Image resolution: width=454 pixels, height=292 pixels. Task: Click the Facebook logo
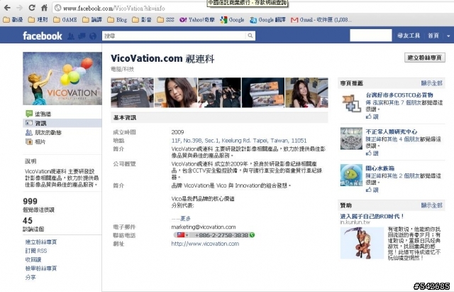(43, 36)
